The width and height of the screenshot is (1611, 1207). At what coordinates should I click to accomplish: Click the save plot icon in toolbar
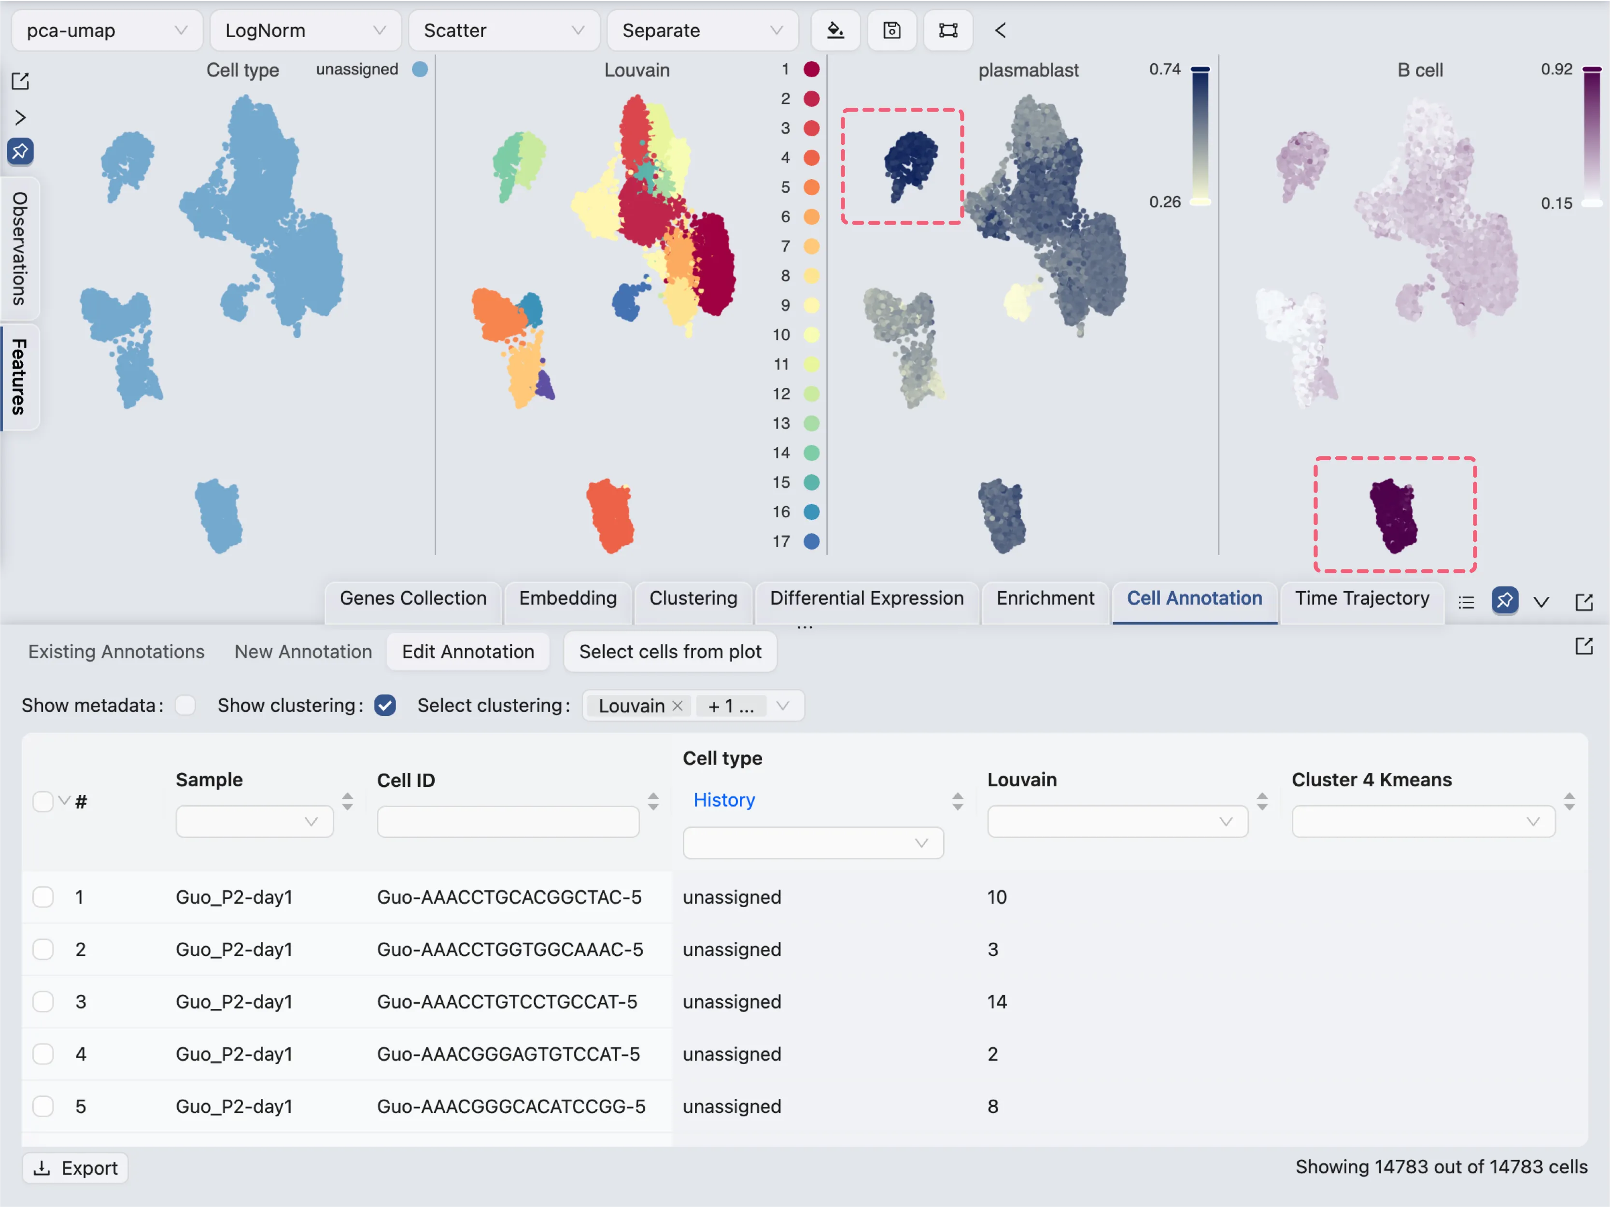pyautogui.click(x=891, y=30)
